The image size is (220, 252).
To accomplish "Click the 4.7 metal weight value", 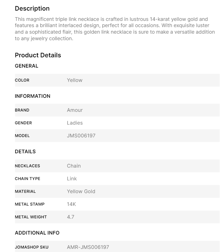I will (71, 217).
